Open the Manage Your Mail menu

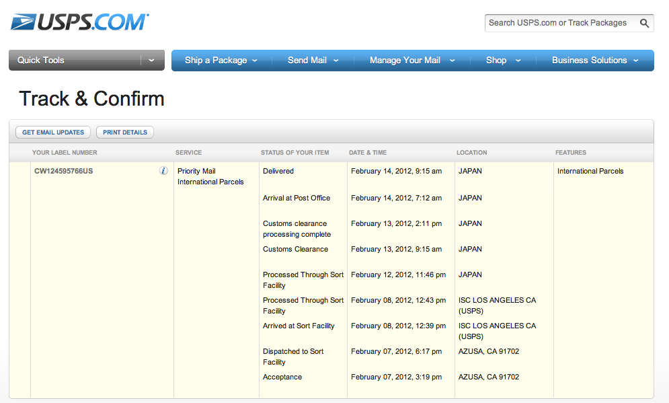coord(405,60)
